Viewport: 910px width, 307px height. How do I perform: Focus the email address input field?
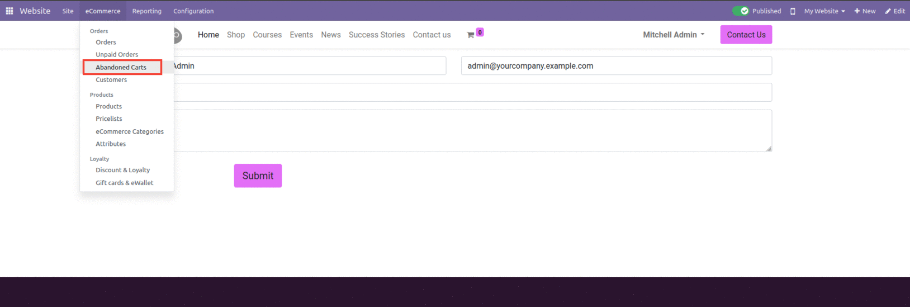[x=617, y=65]
